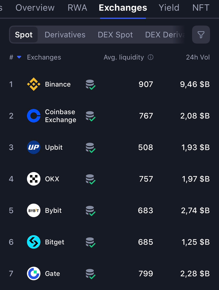Click the Avg. liquidity info icon
Screen dimensions: 219x290
tap(150, 57)
